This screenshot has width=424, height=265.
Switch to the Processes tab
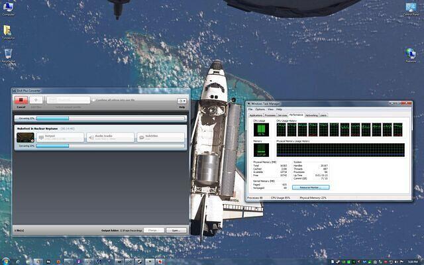[x=270, y=115]
